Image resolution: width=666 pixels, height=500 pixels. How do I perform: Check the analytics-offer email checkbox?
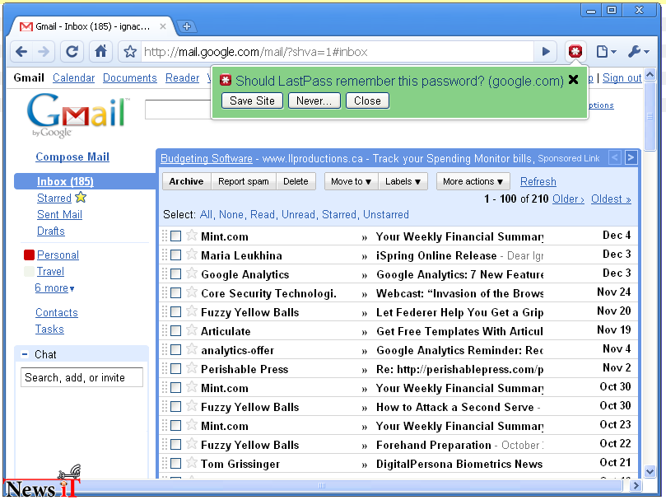175,350
